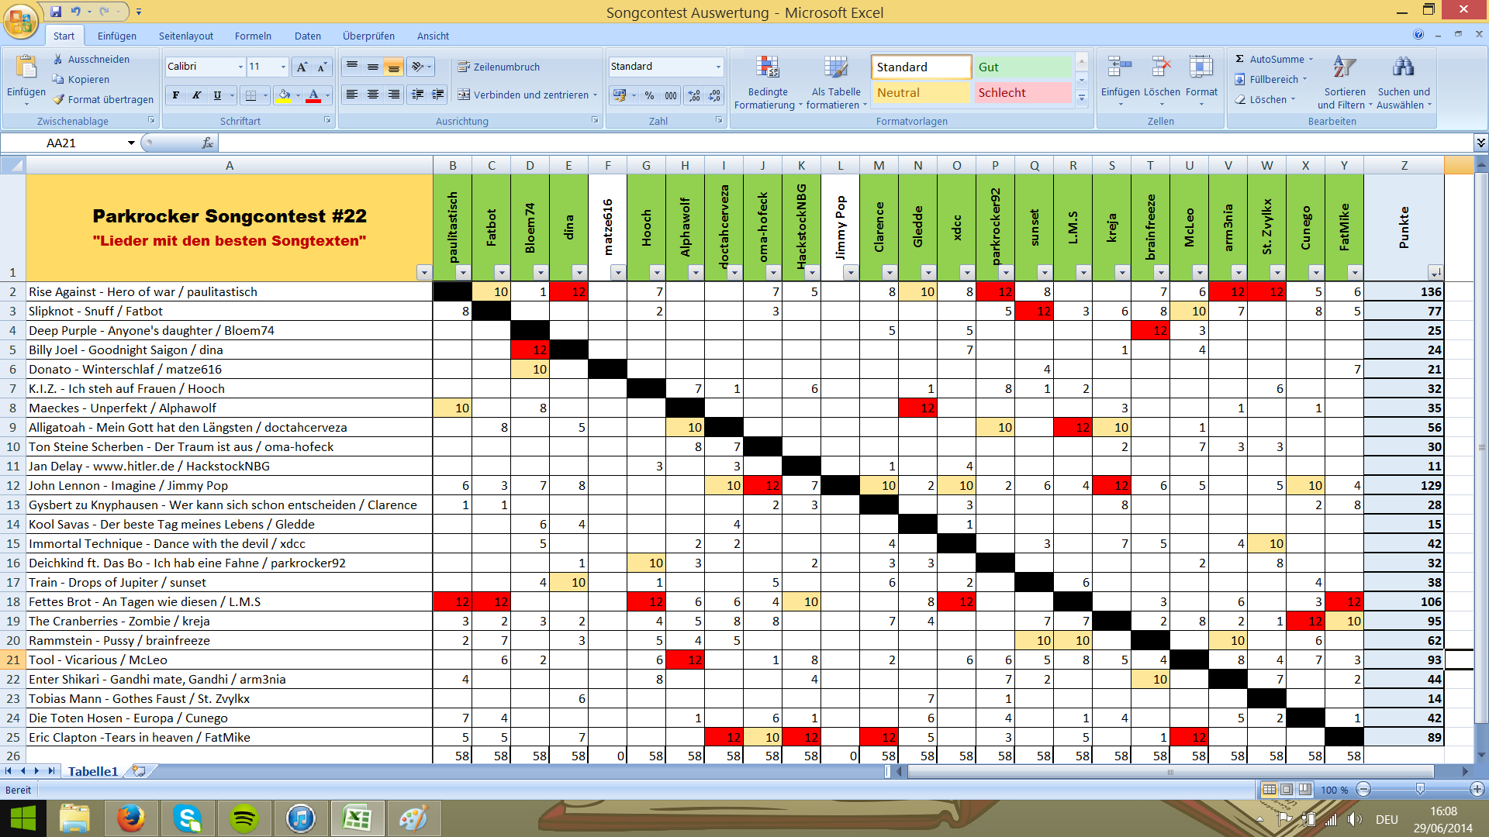This screenshot has width=1489, height=837.
Task: Open the Name Box dropdown
Action: coord(131,143)
